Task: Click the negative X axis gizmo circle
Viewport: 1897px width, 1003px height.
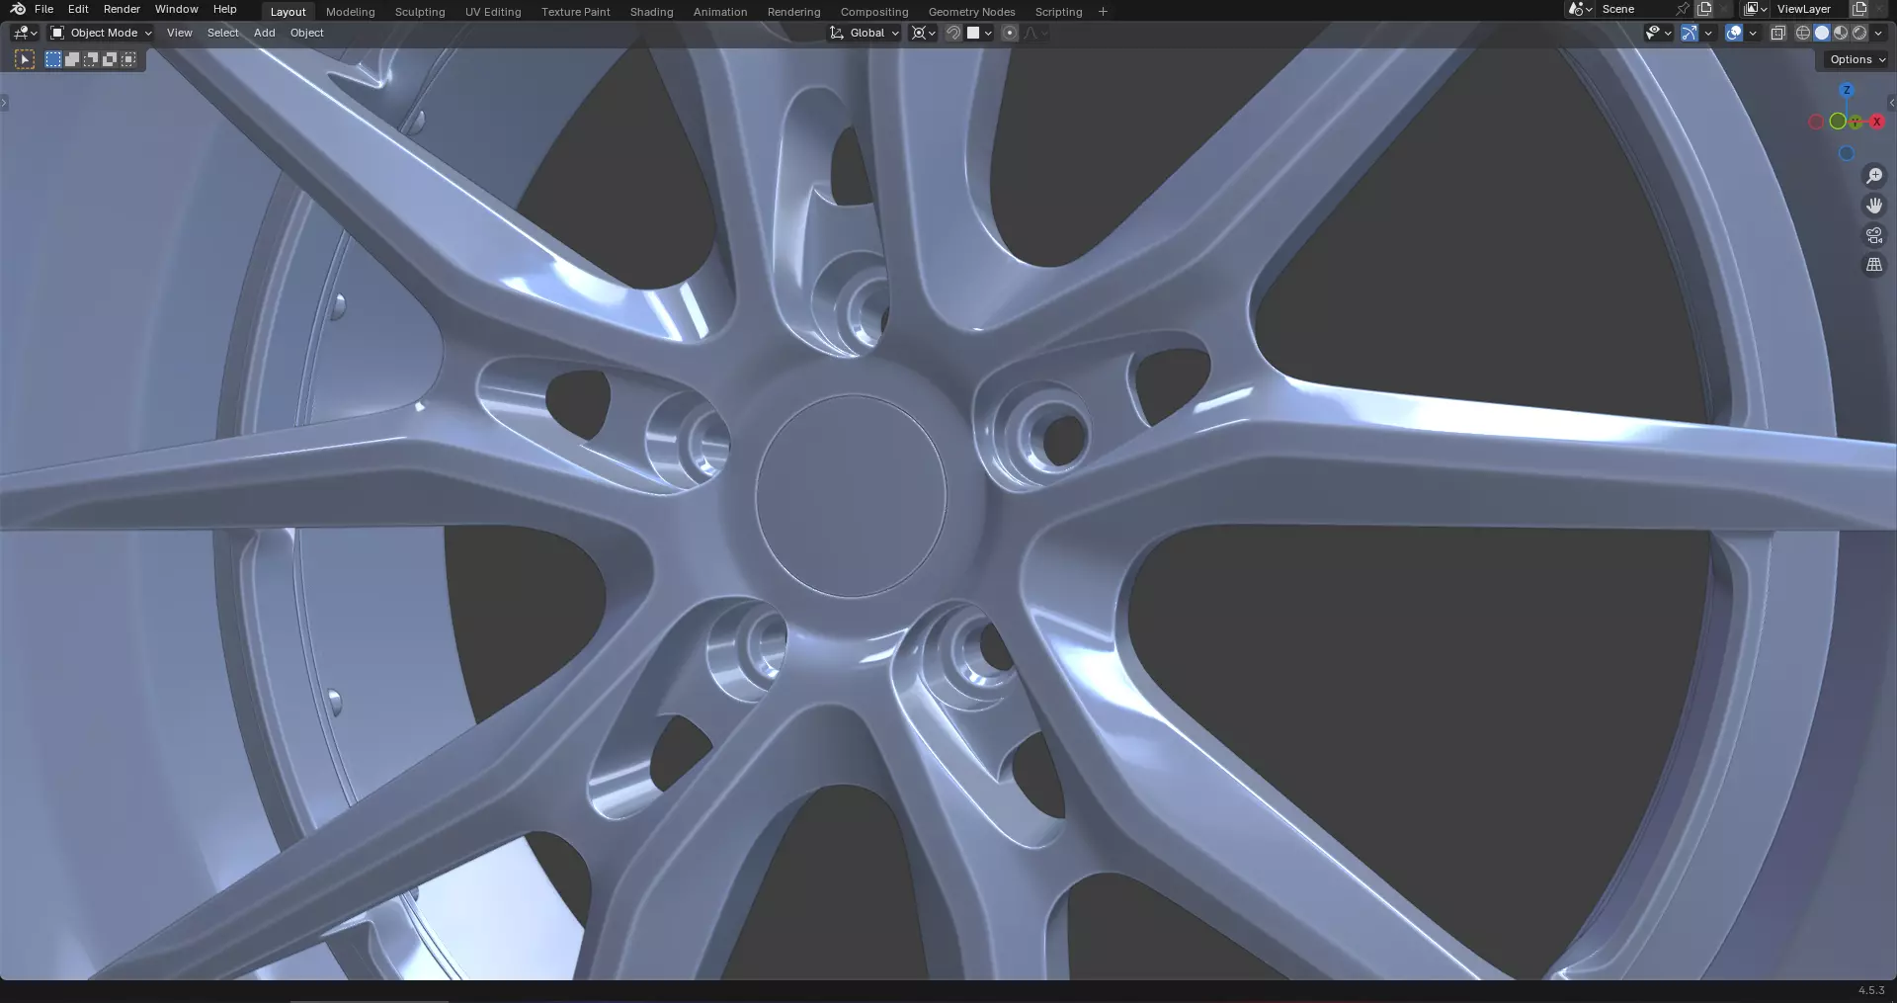Action: tap(1816, 122)
